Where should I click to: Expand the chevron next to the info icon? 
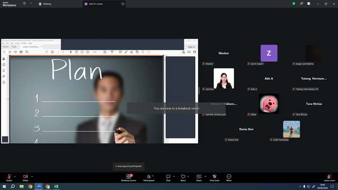click(x=31, y=4)
